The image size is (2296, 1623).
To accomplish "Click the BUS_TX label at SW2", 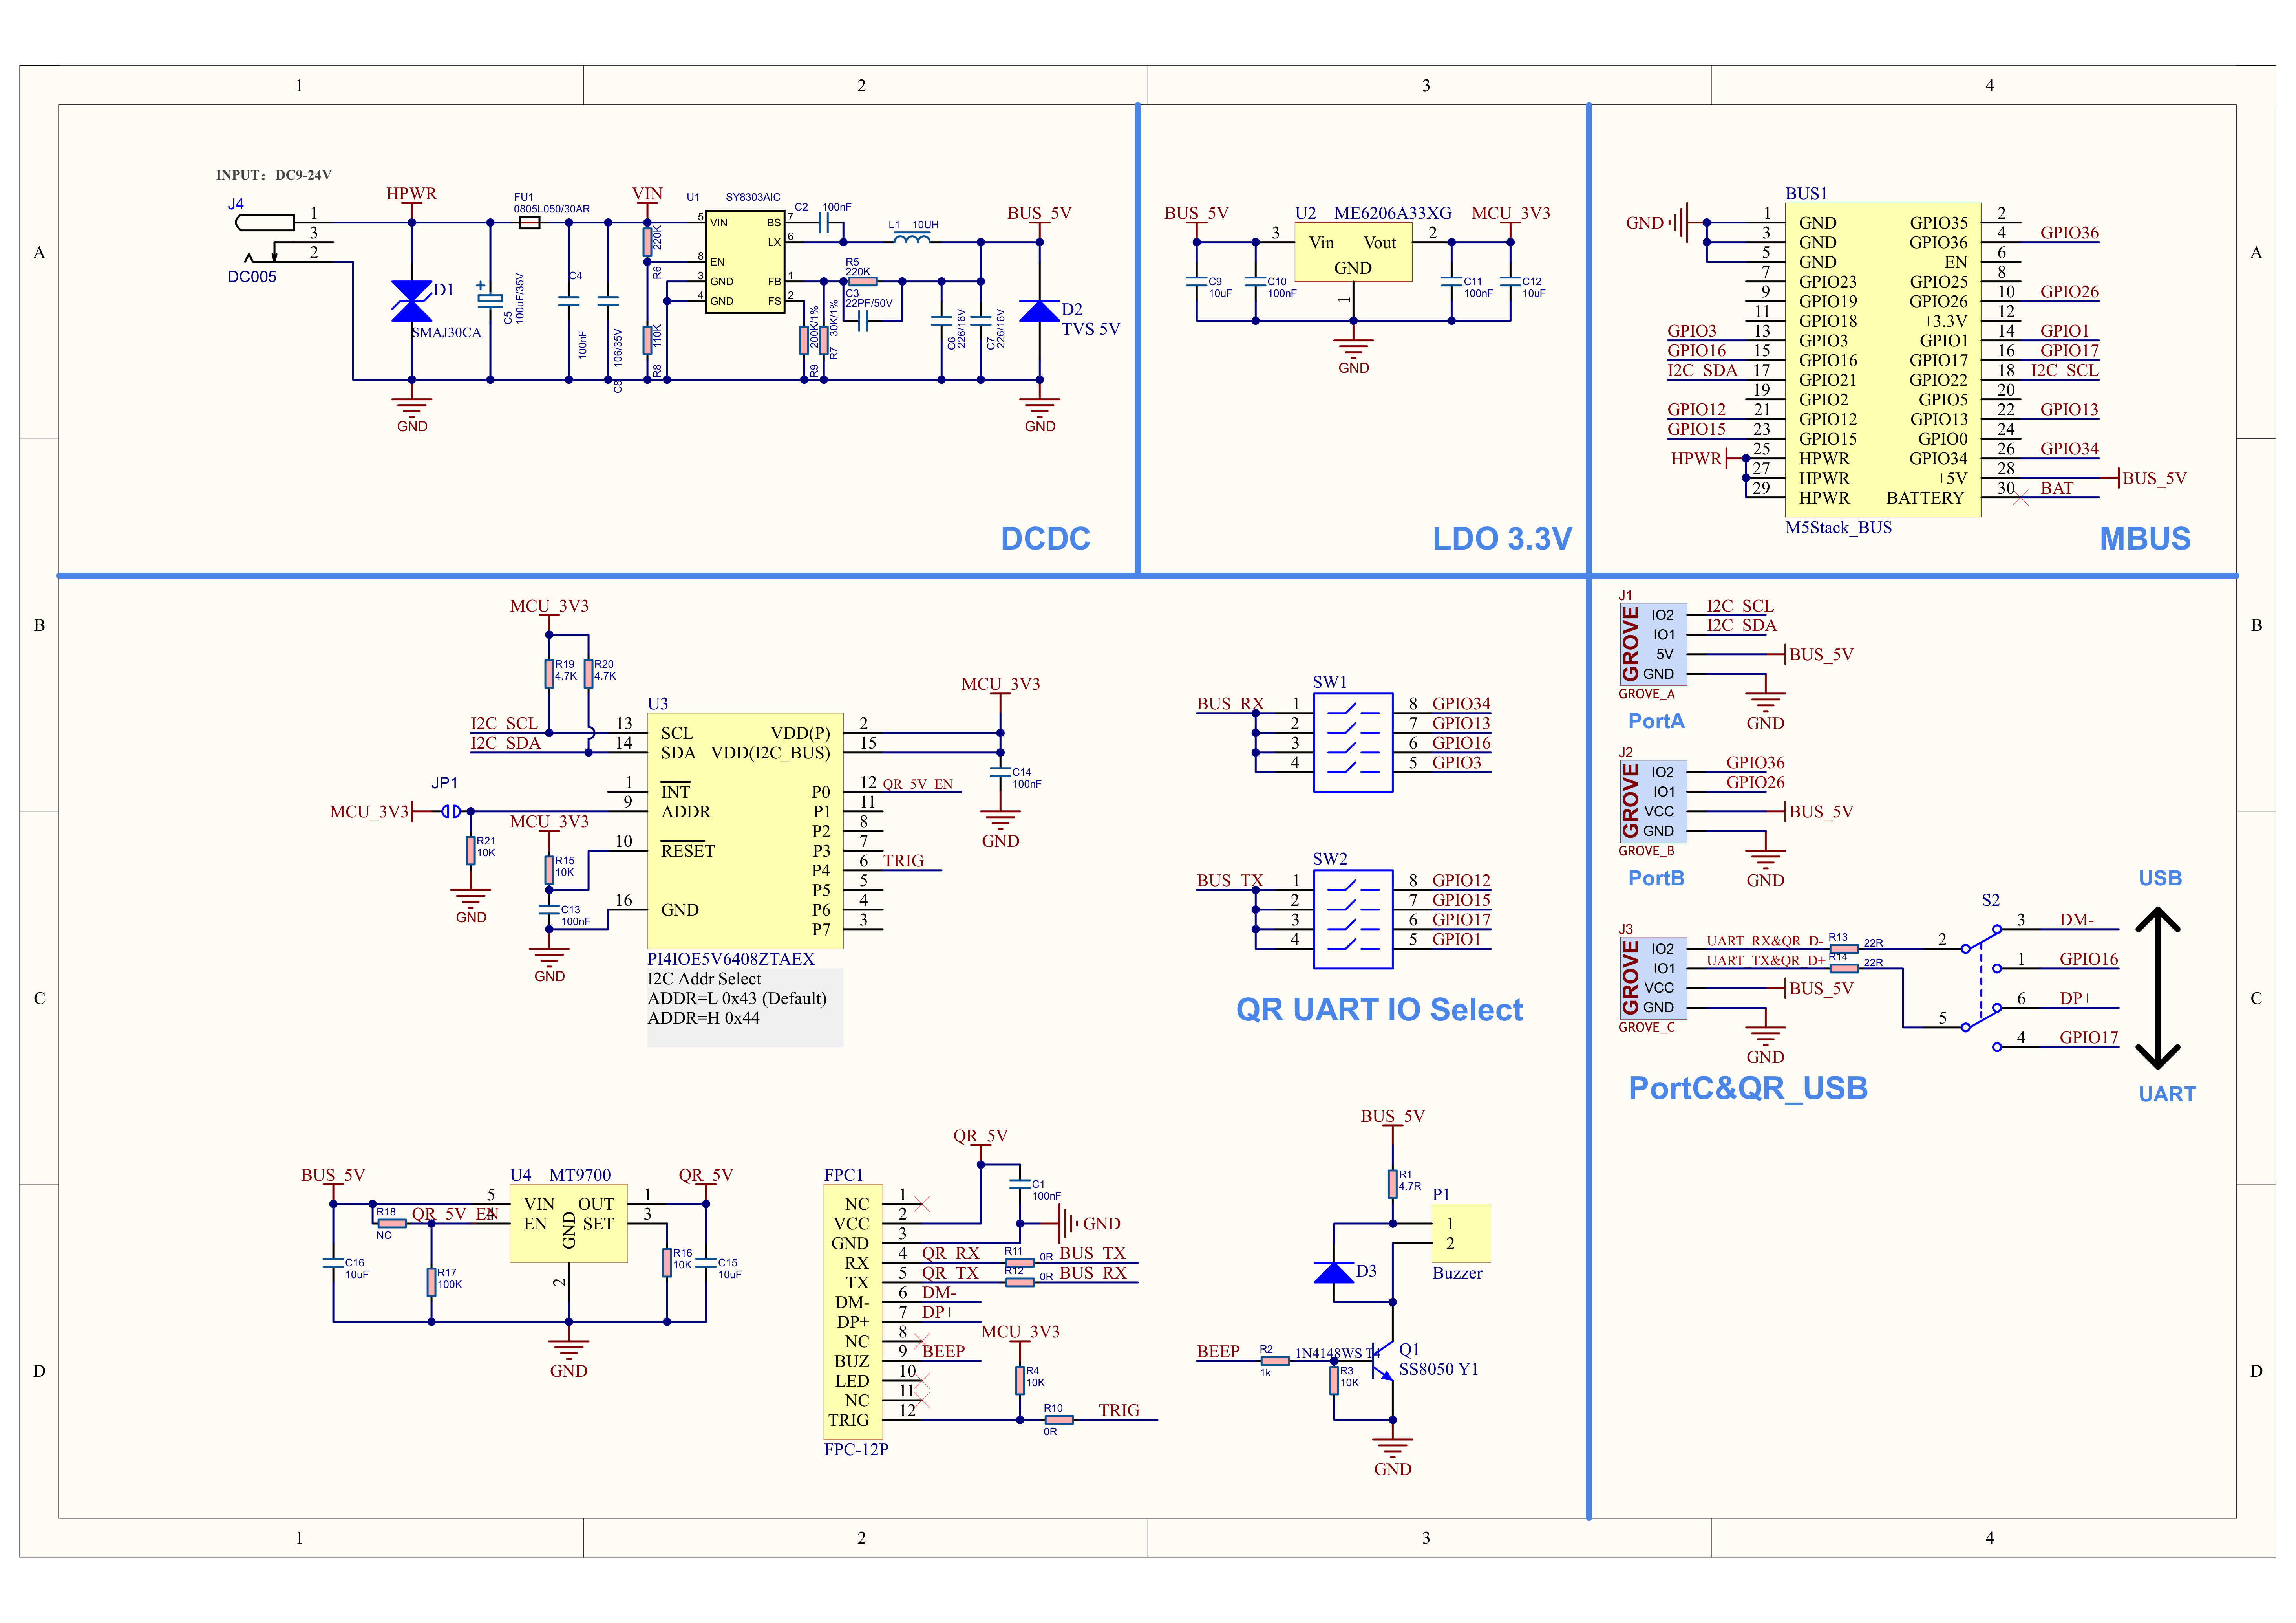I will (1230, 881).
